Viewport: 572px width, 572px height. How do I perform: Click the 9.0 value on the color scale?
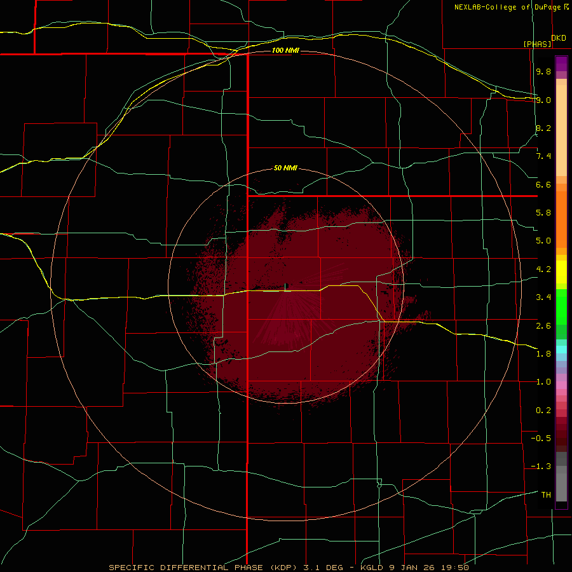[x=543, y=100]
